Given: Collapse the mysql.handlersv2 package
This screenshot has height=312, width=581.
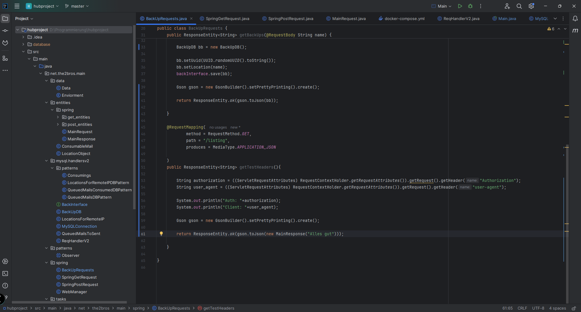Looking at the screenshot, I should tap(46, 161).
